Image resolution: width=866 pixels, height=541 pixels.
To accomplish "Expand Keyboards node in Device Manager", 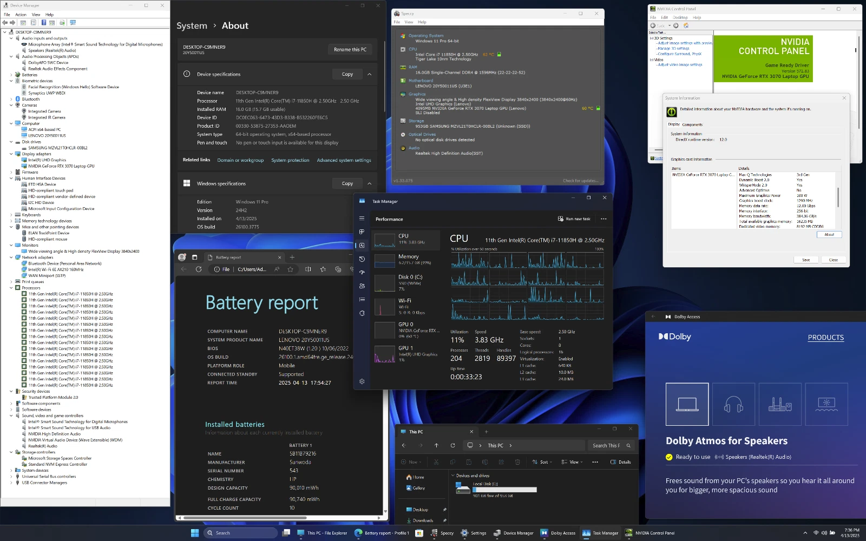I will click(11, 215).
